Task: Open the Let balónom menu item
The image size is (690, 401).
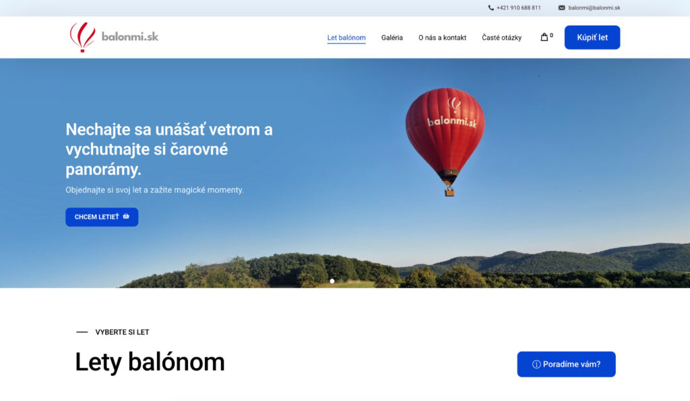Action: click(x=346, y=38)
